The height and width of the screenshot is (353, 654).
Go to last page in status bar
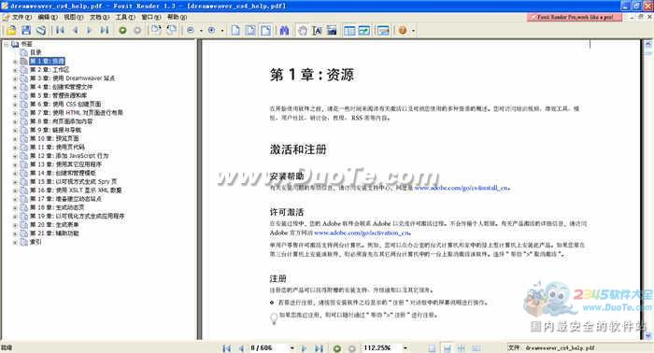tap(320, 348)
